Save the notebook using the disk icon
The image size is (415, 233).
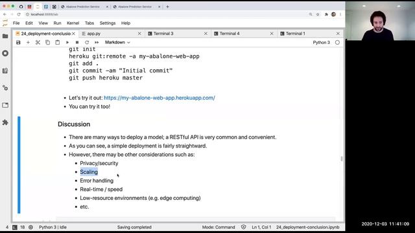click(18, 42)
